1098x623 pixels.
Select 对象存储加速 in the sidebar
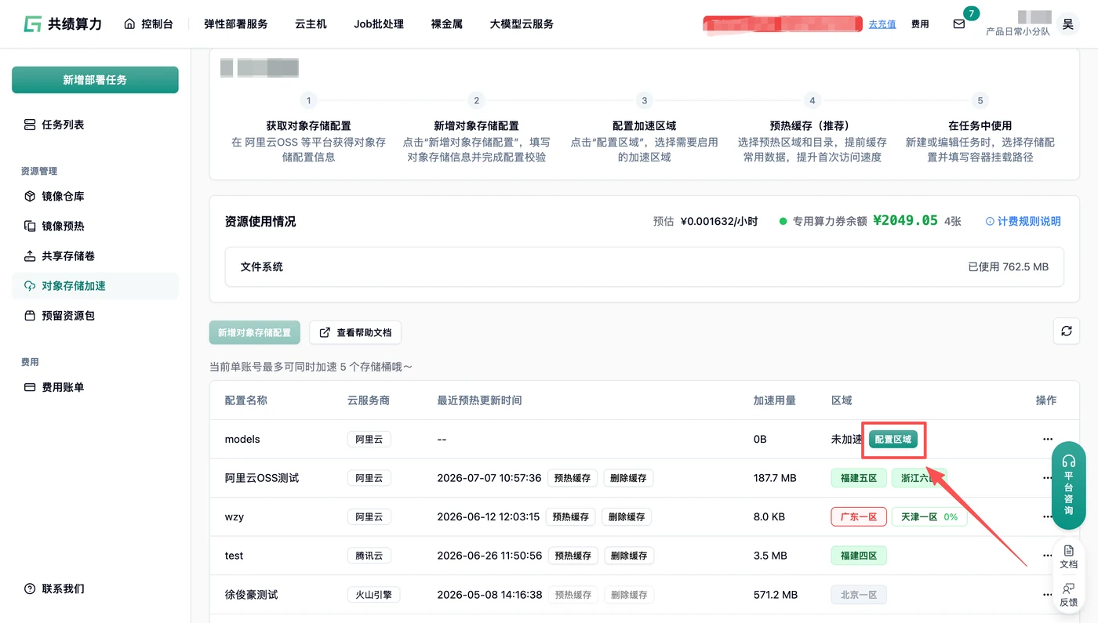(x=95, y=286)
